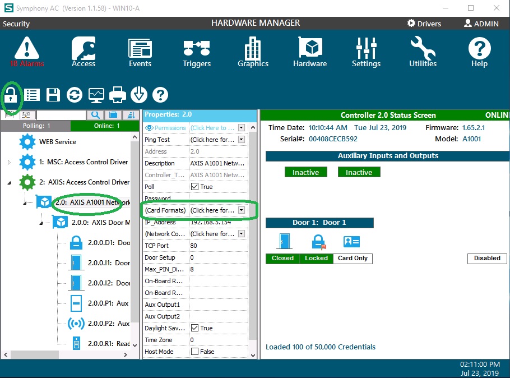
Task: Toggle the Daylight Savings True checkbox
Action: click(195, 328)
